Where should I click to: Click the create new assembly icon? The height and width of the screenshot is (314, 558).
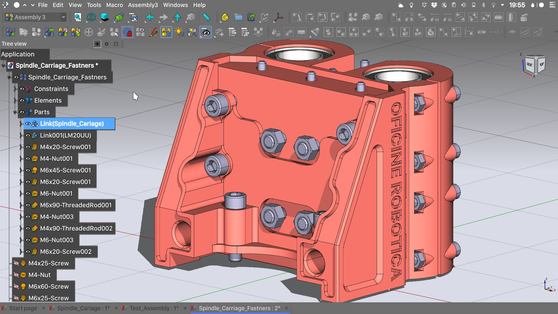click(11, 32)
